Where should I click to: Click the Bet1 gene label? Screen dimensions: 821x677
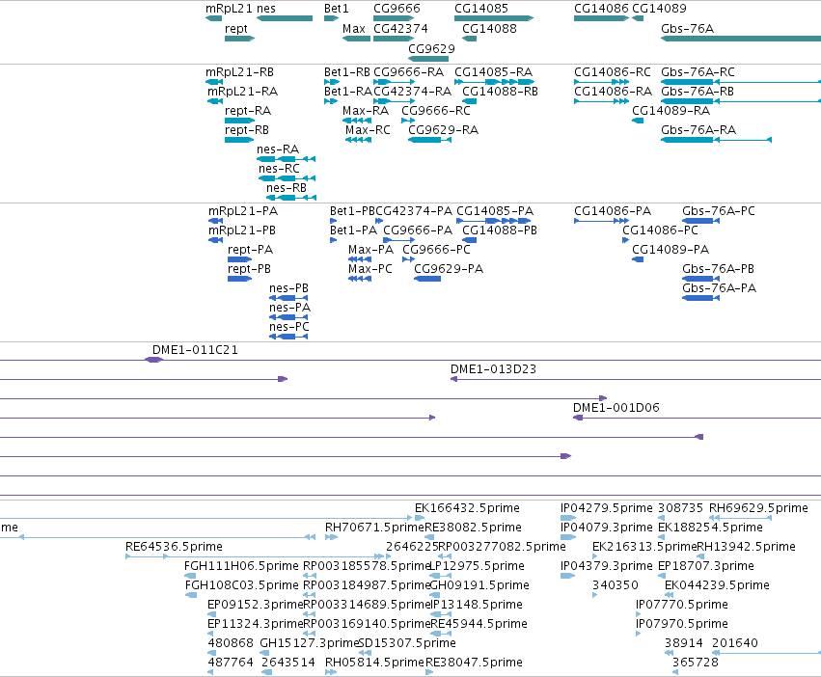pos(336,9)
